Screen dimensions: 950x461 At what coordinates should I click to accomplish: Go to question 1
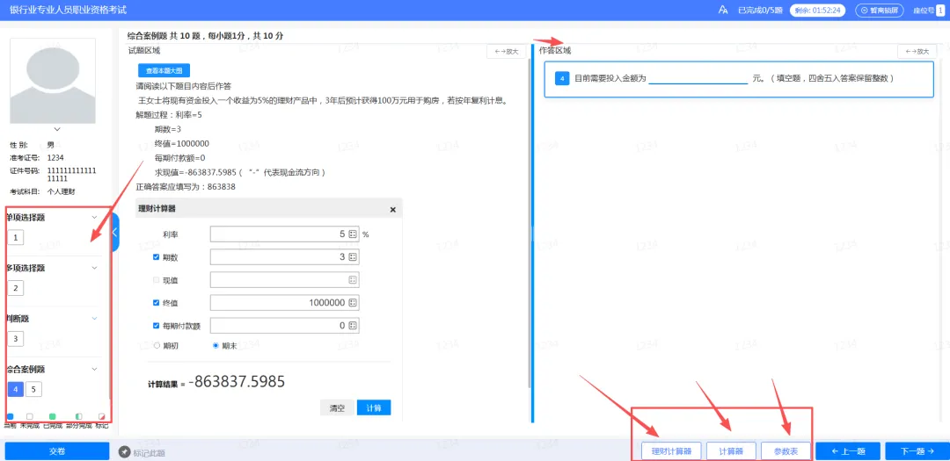[16, 237]
